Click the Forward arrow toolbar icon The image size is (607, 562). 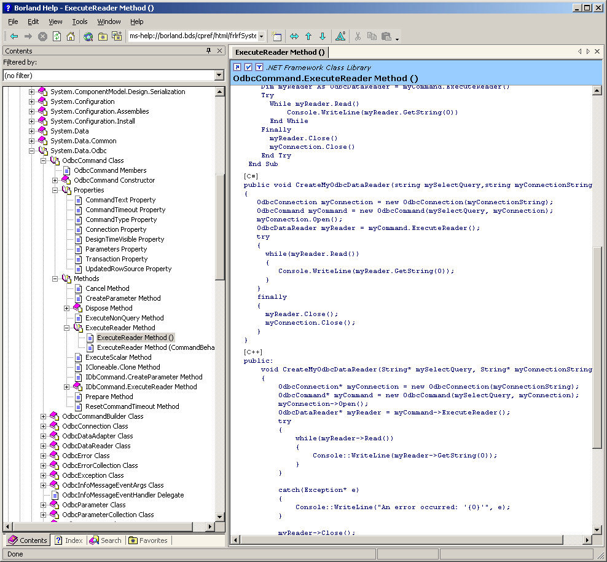pyautogui.click(x=28, y=36)
